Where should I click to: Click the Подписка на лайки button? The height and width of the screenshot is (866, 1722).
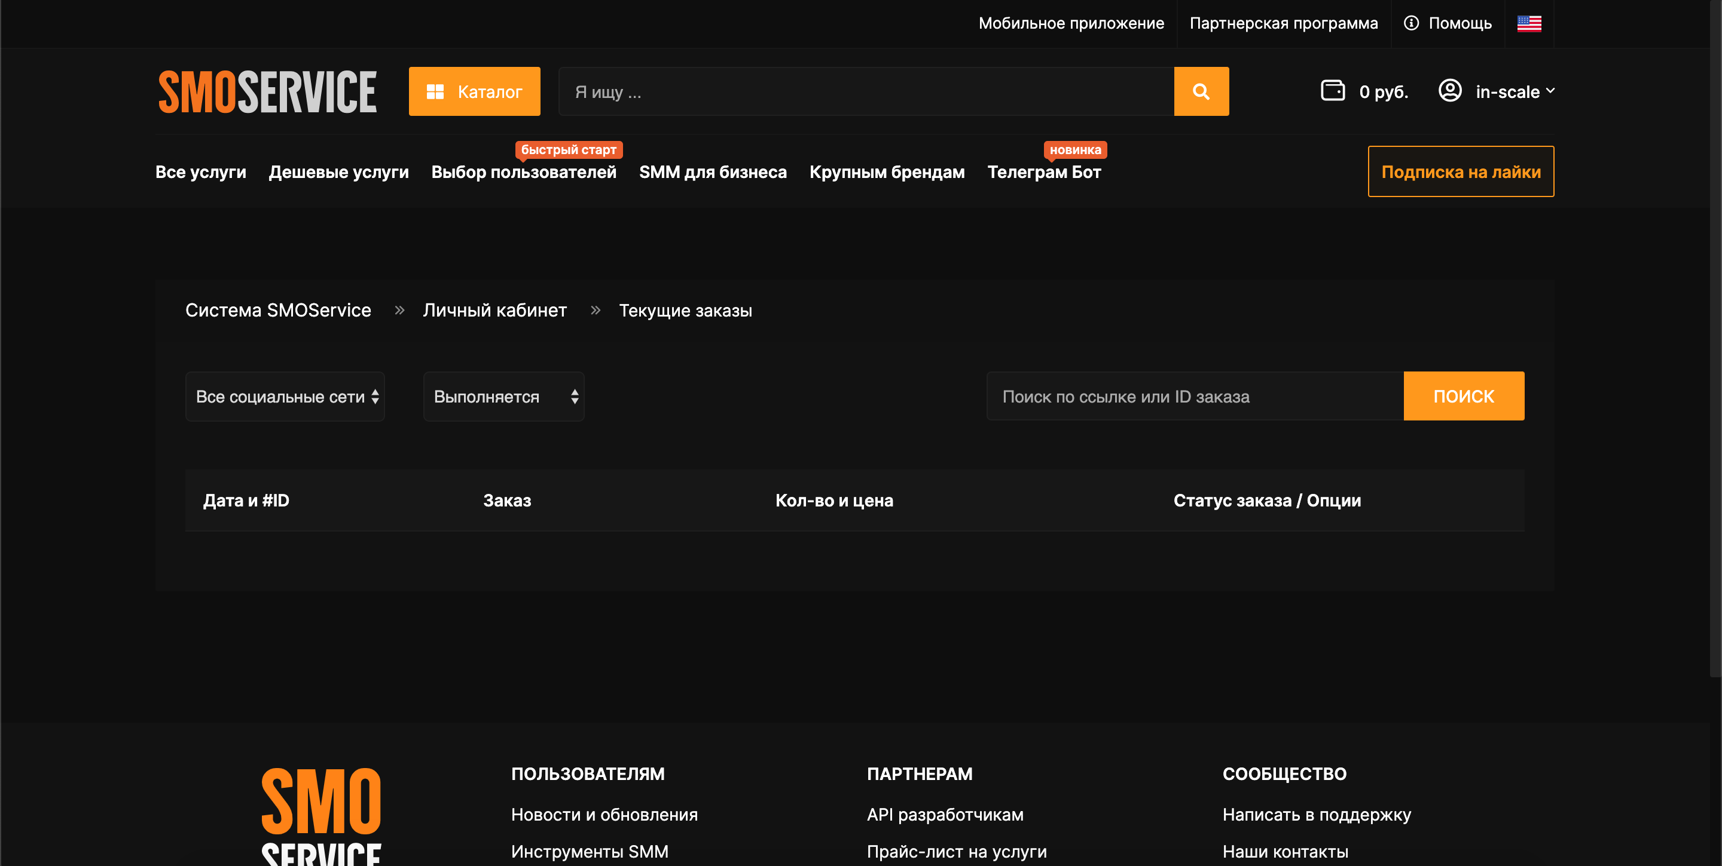pyautogui.click(x=1461, y=171)
